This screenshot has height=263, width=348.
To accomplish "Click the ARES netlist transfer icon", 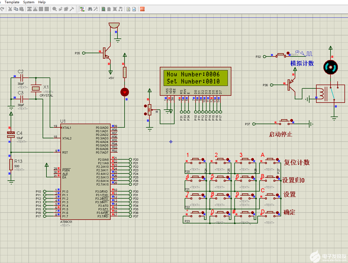I will [142, 9].
